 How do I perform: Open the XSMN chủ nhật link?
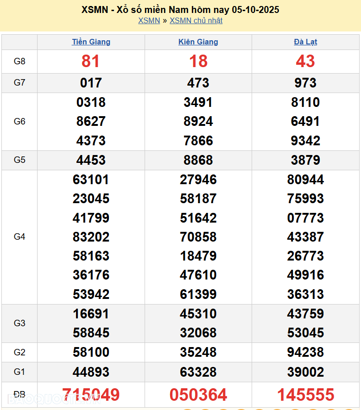196,21
